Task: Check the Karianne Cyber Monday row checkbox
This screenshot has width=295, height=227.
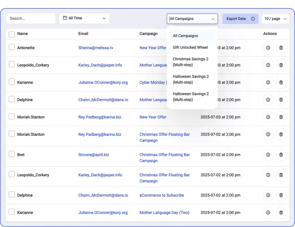Action: coord(12,82)
